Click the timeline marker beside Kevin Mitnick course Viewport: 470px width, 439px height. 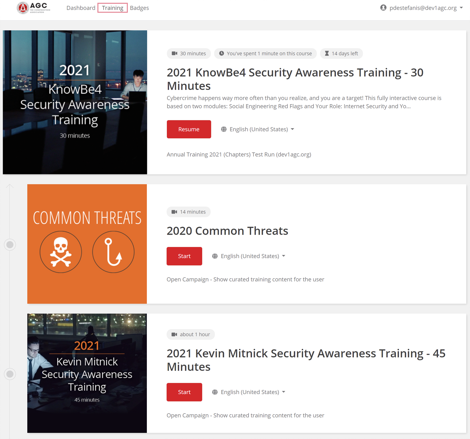tap(10, 374)
